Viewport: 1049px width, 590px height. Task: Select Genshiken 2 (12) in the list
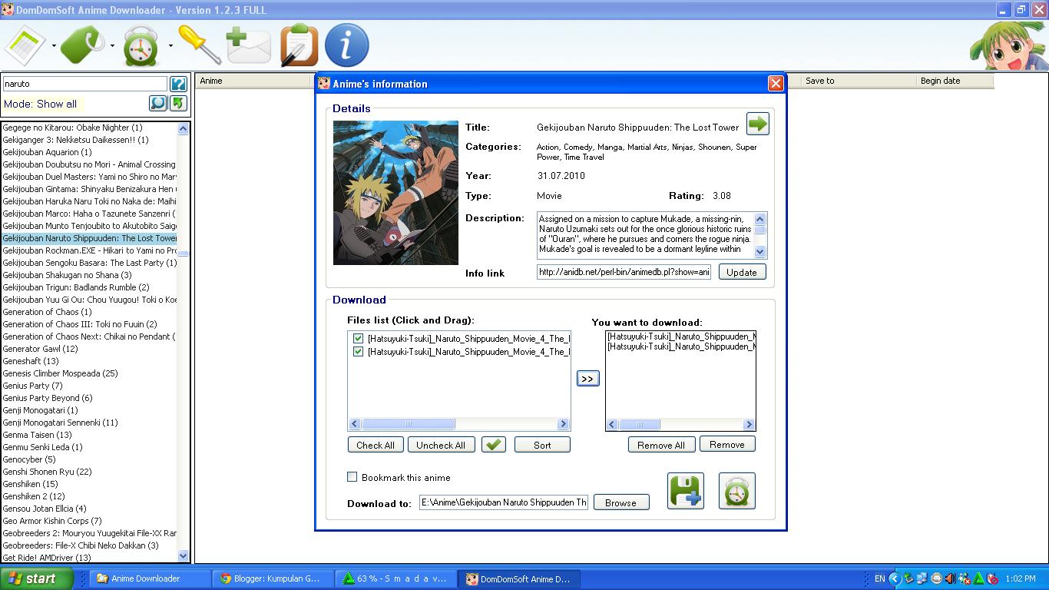(x=89, y=496)
